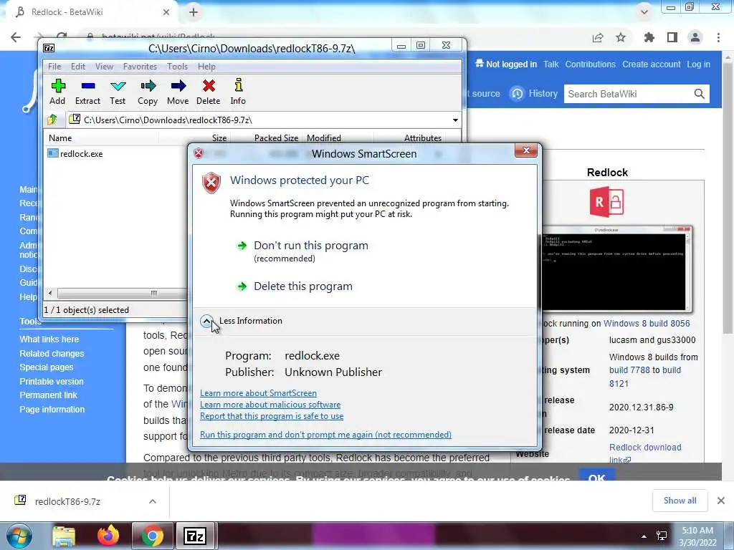
Task: Open the Chrome three-dot menu
Action: pos(718,37)
